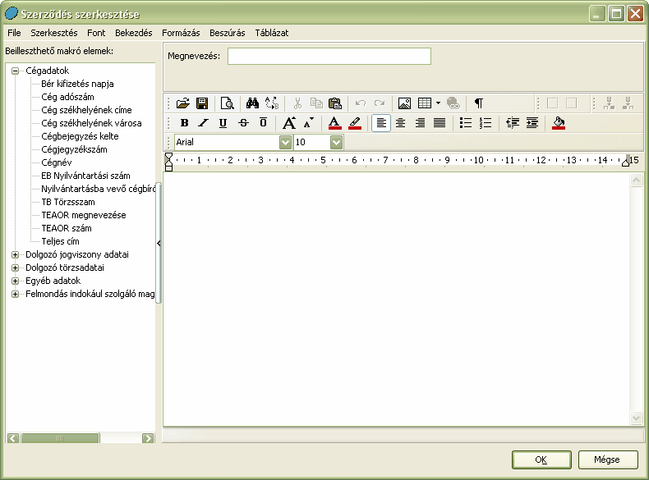Align text right

(x=420, y=123)
